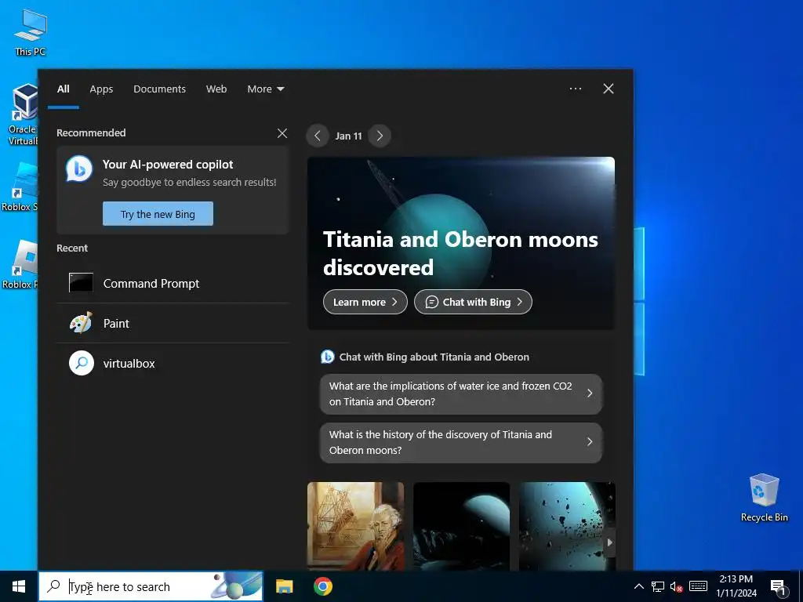Viewport: 803px width, 602px height.
Task: Click the planet search highlight icon
Action: [x=236, y=586]
